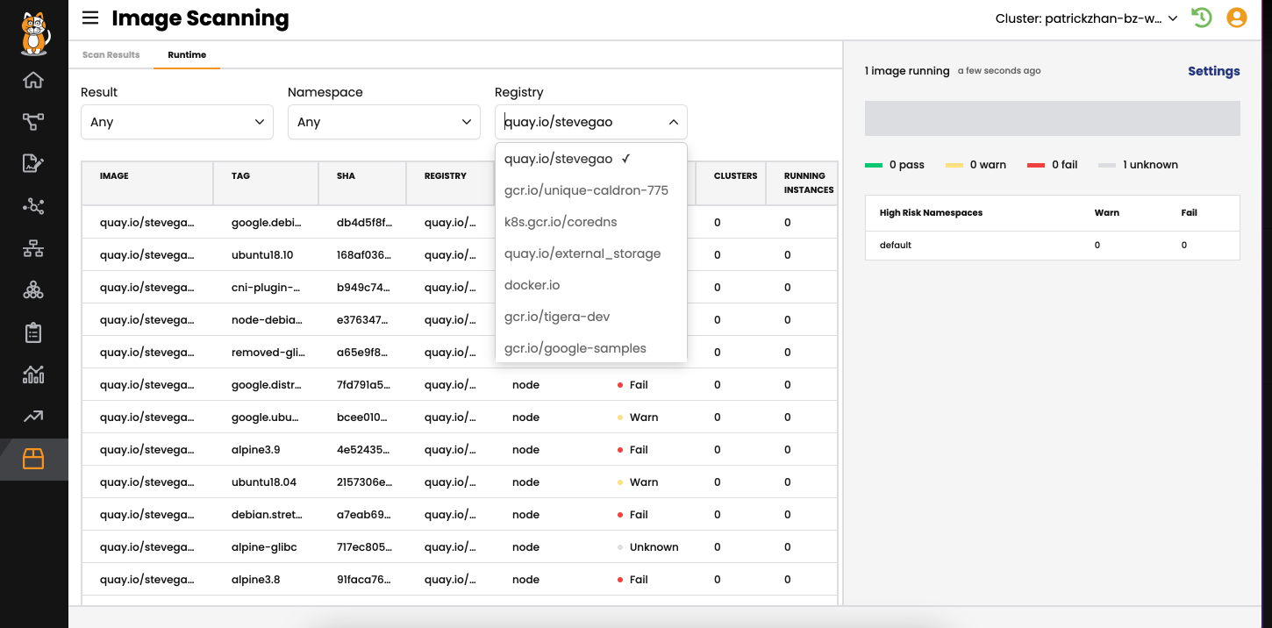The image size is (1272, 628).
Task: Click the ubuntu18.04 tag cell
Action: pyautogui.click(x=264, y=482)
